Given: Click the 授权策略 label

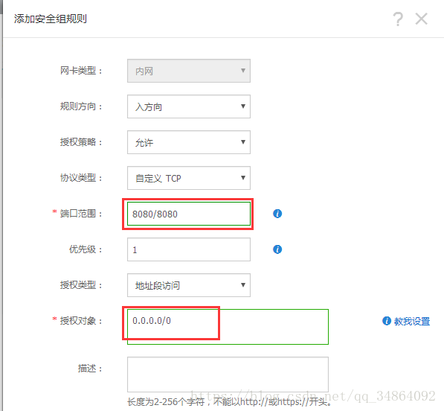Looking at the screenshot, I should point(81,142).
